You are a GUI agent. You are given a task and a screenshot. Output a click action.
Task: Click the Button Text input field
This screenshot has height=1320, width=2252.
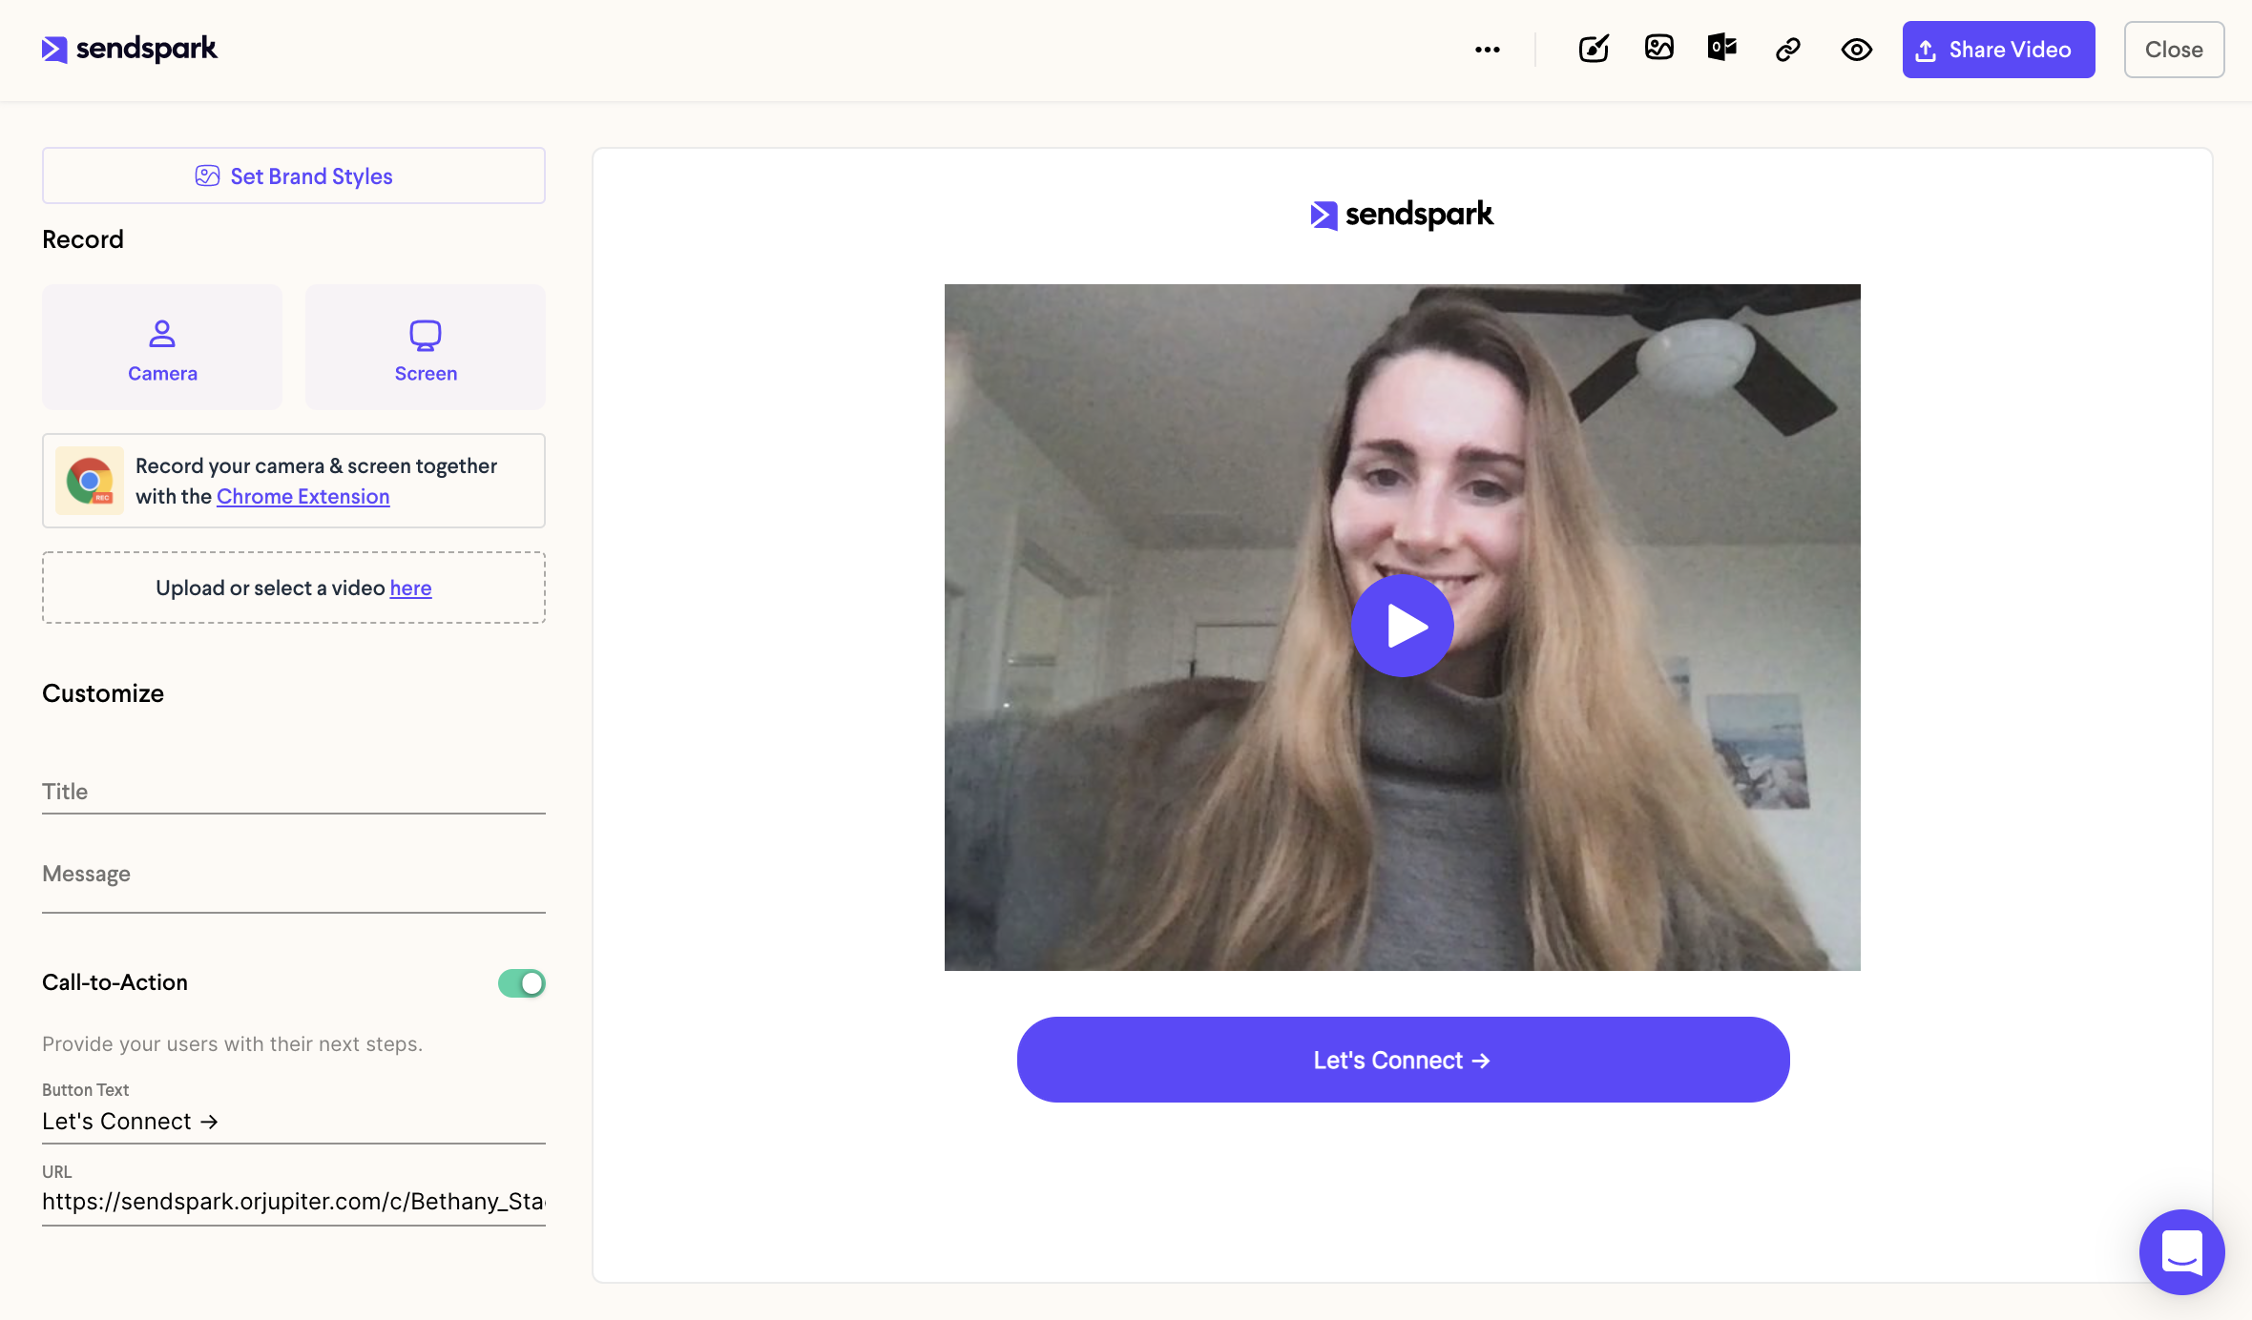pos(294,1121)
